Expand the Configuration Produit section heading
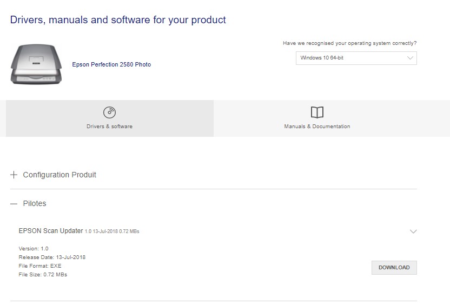This screenshot has width=450, height=305. click(59, 175)
